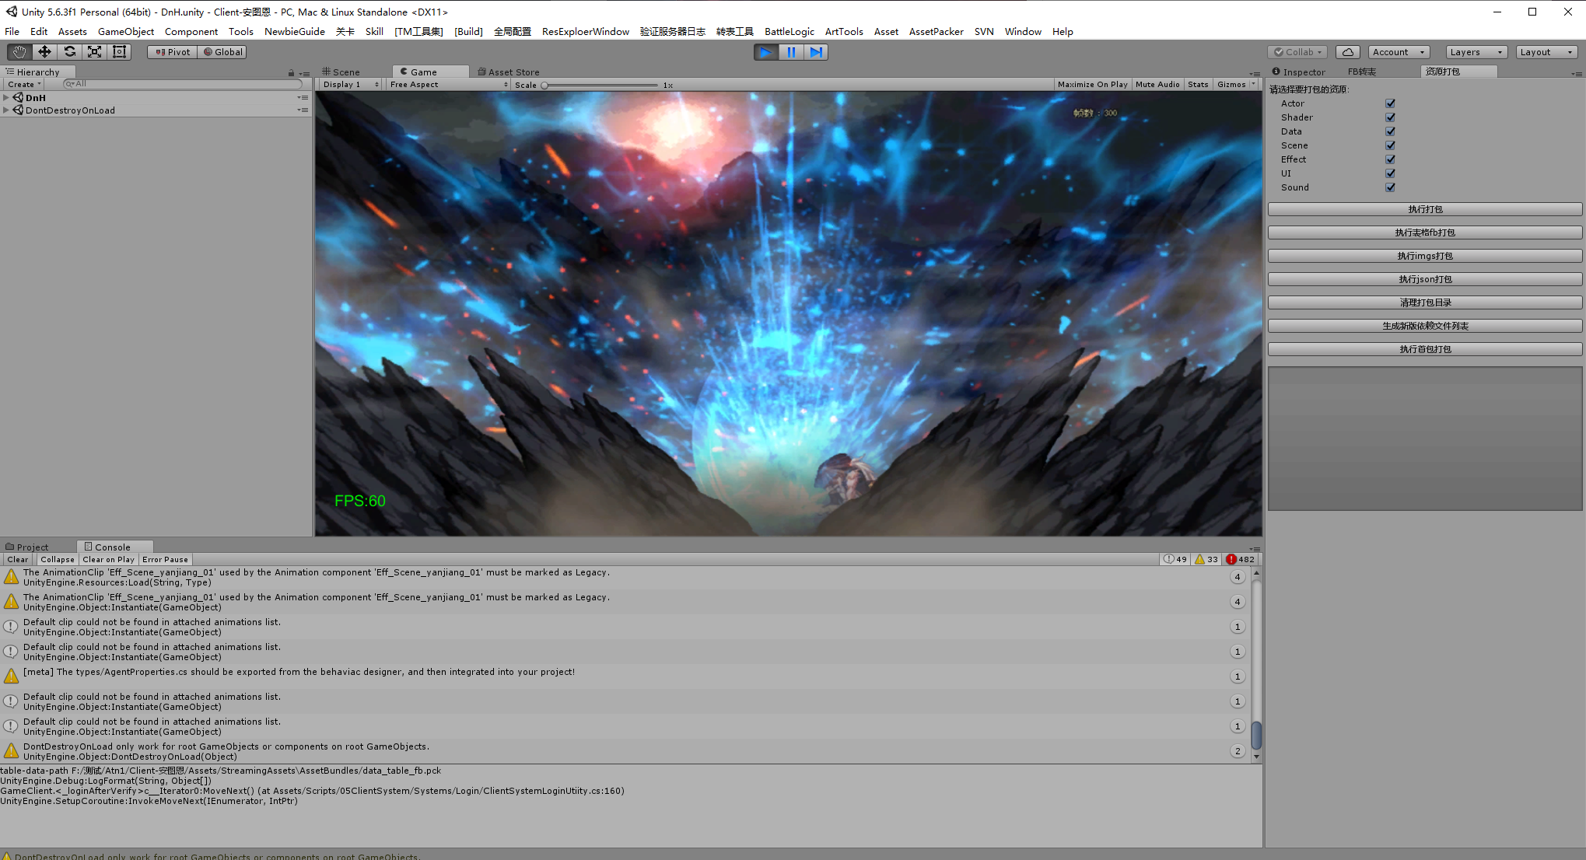The image size is (1586, 860).
Task: Click the Pause button
Action: tap(791, 52)
